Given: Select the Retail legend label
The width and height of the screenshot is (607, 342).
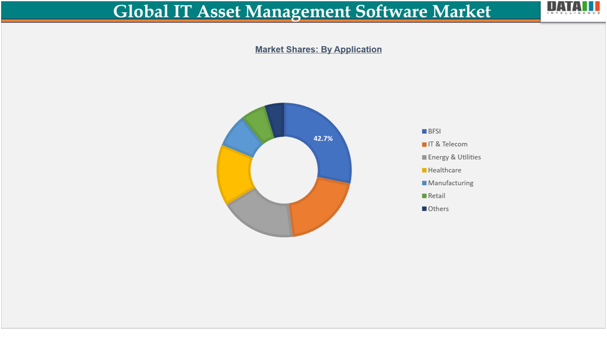Looking at the screenshot, I should click(436, 196).
